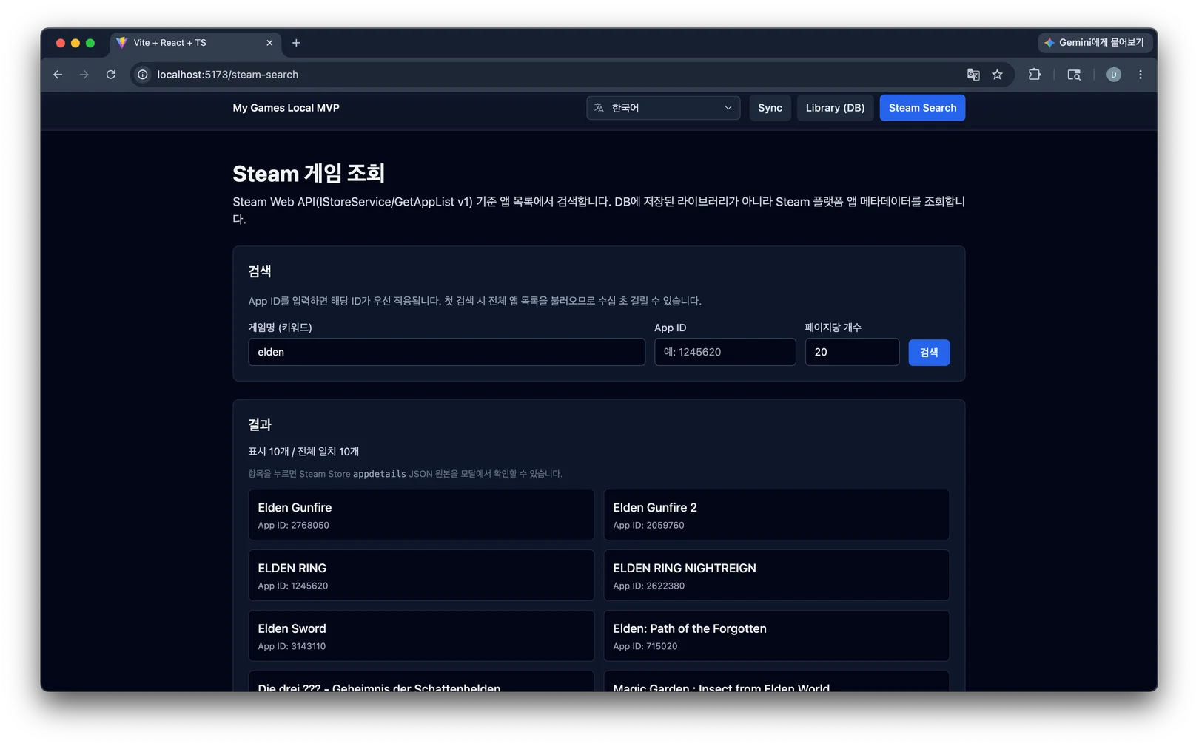The height and width of the screenshot is (746, 1199).
Task: Click the language translate icon in dropdown
Action: (x=599, y=108)
